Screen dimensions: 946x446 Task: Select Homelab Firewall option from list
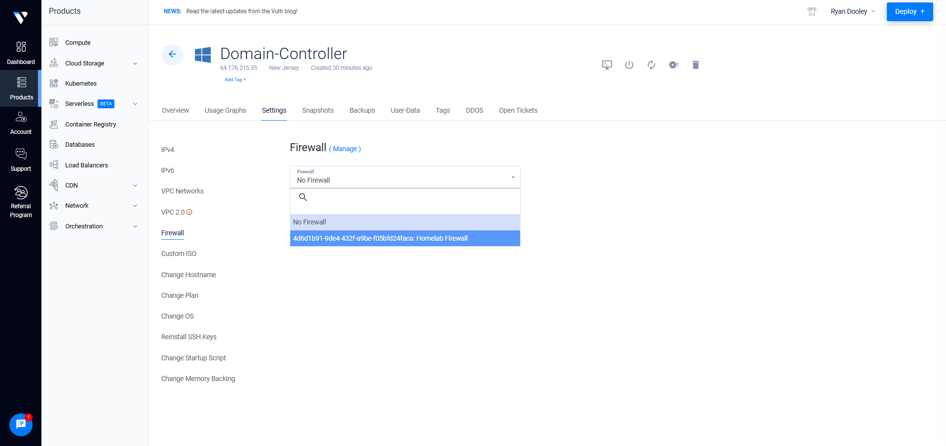click(405, 238)
